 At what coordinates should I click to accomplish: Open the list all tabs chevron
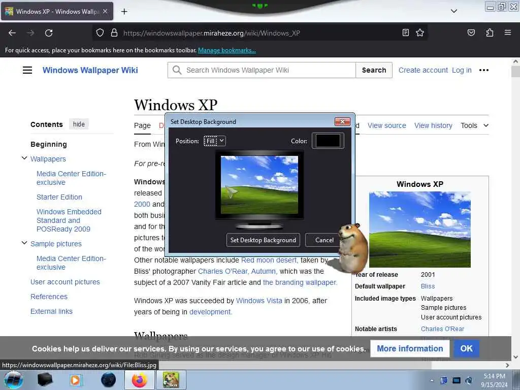(x=454, y=11)
